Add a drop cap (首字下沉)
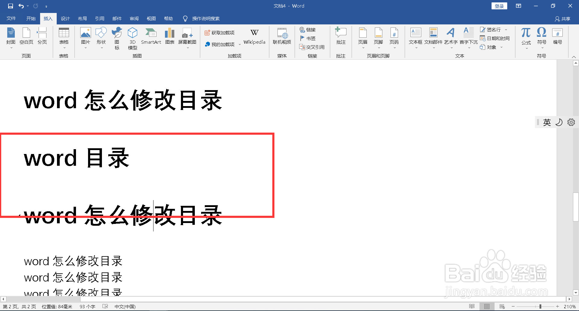Viewport: 579px width, 311px height. click(x=469, y=38)
